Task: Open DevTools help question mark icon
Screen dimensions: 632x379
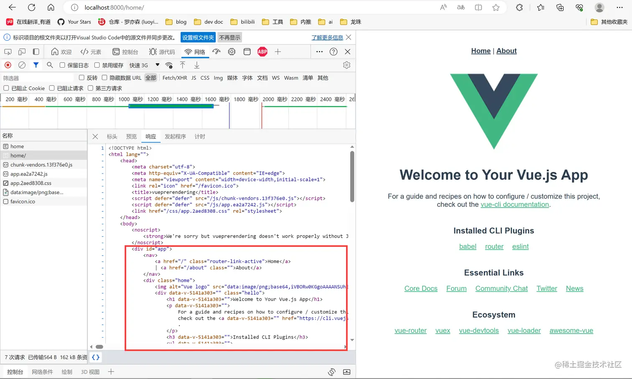Action: [x=334, y=52]
